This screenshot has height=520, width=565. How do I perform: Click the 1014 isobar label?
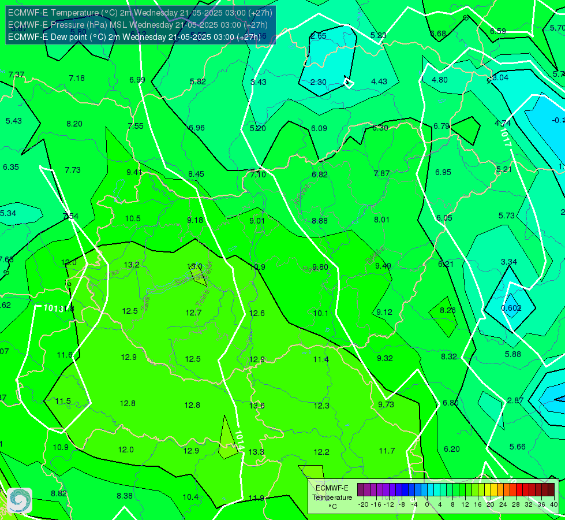240,440
